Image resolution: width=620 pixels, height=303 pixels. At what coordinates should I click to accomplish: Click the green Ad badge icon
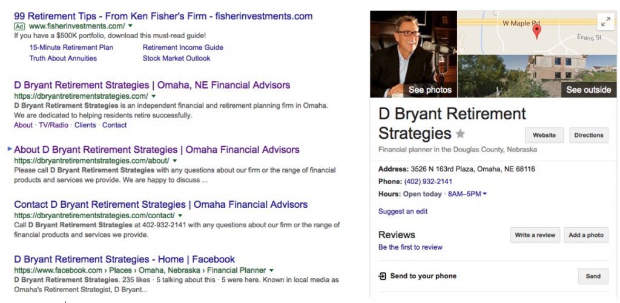click(19, 27)
